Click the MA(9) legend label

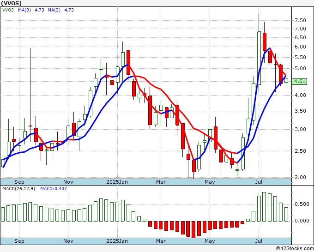(24, 10)
